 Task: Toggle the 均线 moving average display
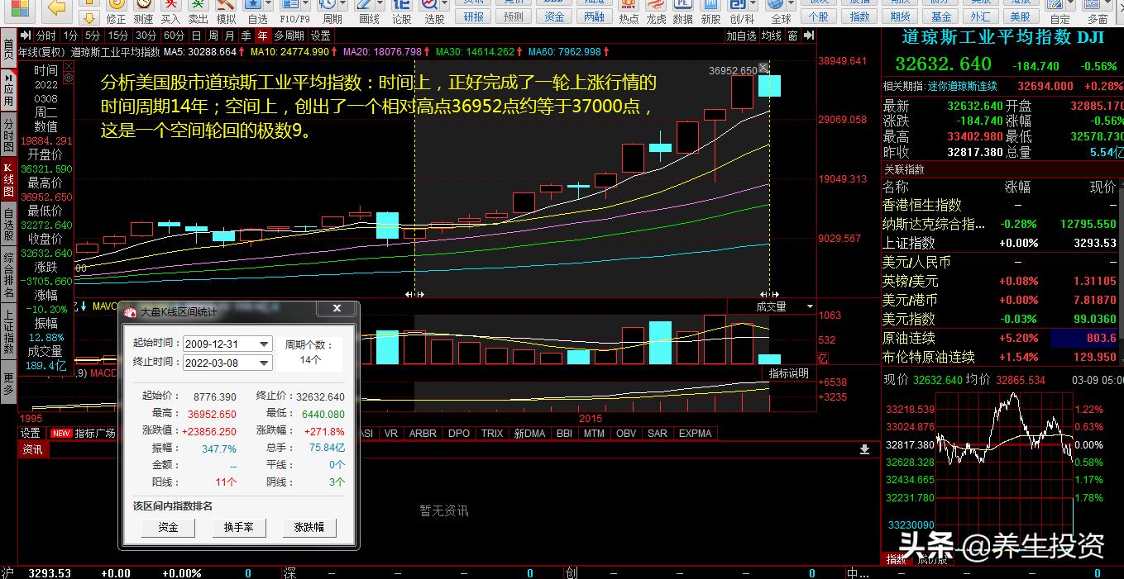click(x=771, y=36)
